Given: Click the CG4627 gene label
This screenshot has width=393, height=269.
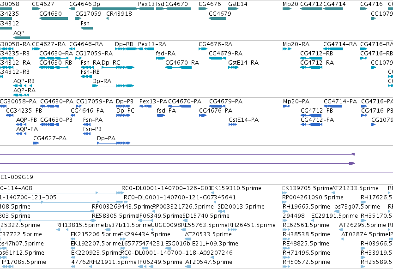Looking at the screenshot, I should coord(43,4).
